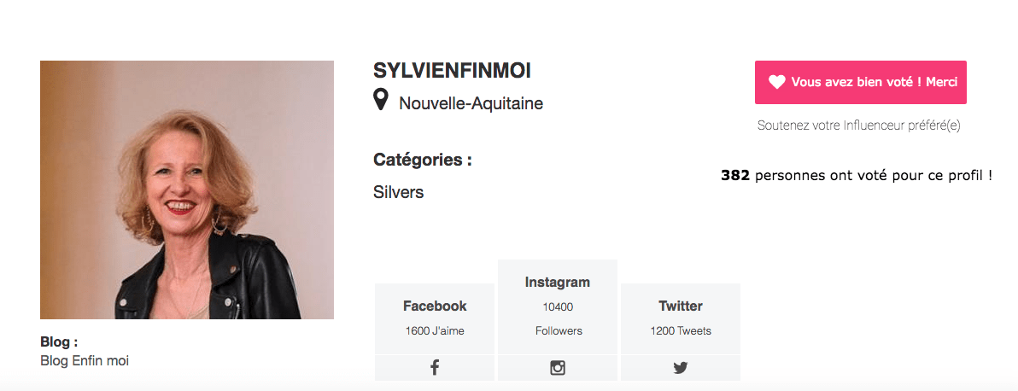The height and width of the screenshot is (391, 1018).
Task: Click the Nouvelle-Aquitaine region text
Action: pos(471,103)
